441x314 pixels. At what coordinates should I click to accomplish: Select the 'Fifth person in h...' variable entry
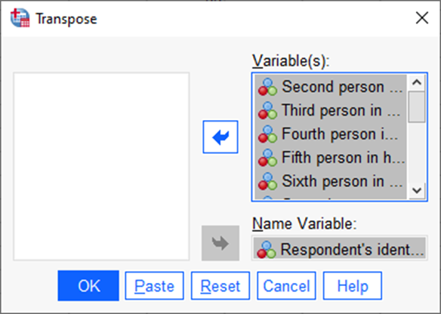(x=331, y=158)
